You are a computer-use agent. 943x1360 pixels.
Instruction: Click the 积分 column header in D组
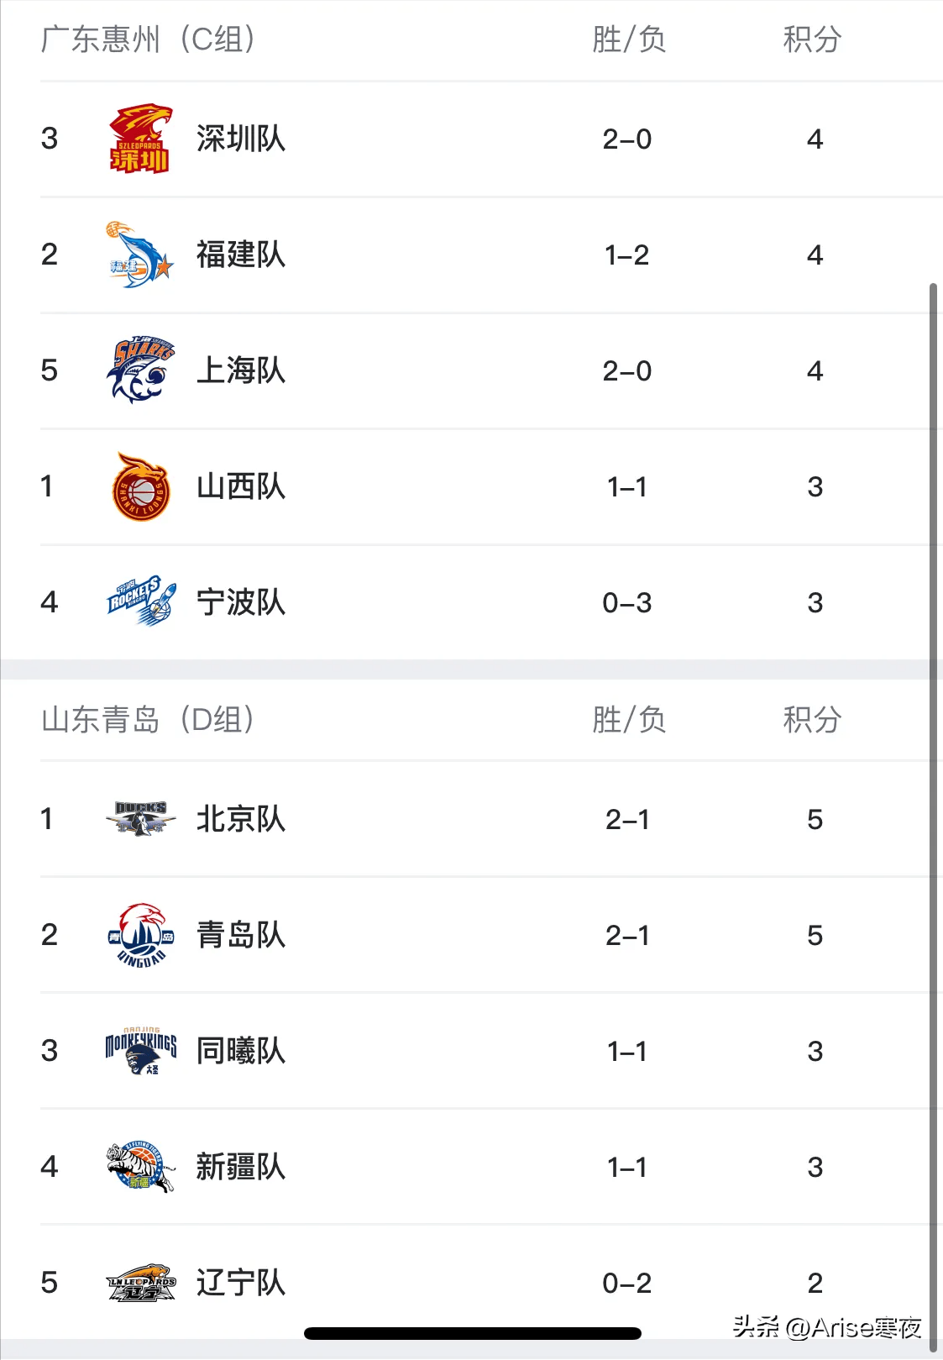(x=812, y=720)
